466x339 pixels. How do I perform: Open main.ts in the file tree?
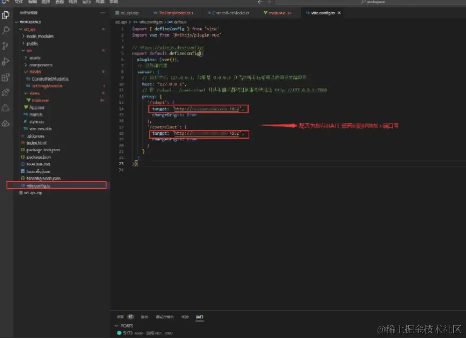tap(36, 114)
